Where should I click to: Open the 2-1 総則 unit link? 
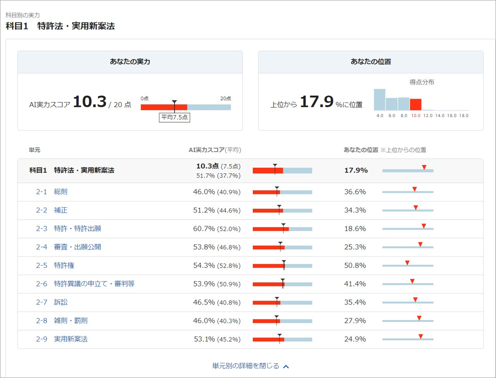pyautogui.click(x=51, y=192)
